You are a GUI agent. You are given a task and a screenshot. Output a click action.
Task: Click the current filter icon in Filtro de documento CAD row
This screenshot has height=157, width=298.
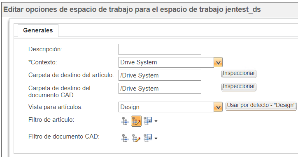[x=125, y=138]
